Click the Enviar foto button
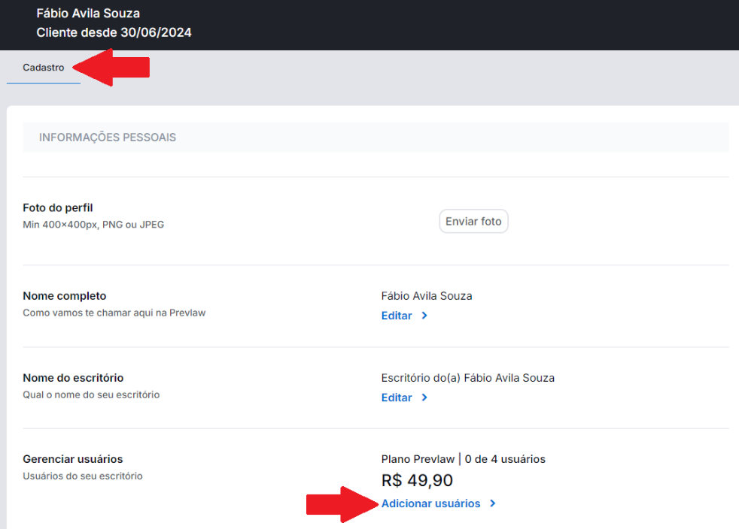The image size is (739, 529). (x=473, y=221)
